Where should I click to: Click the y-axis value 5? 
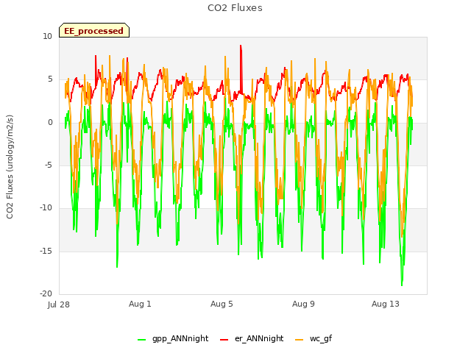[x=50, y=79]
